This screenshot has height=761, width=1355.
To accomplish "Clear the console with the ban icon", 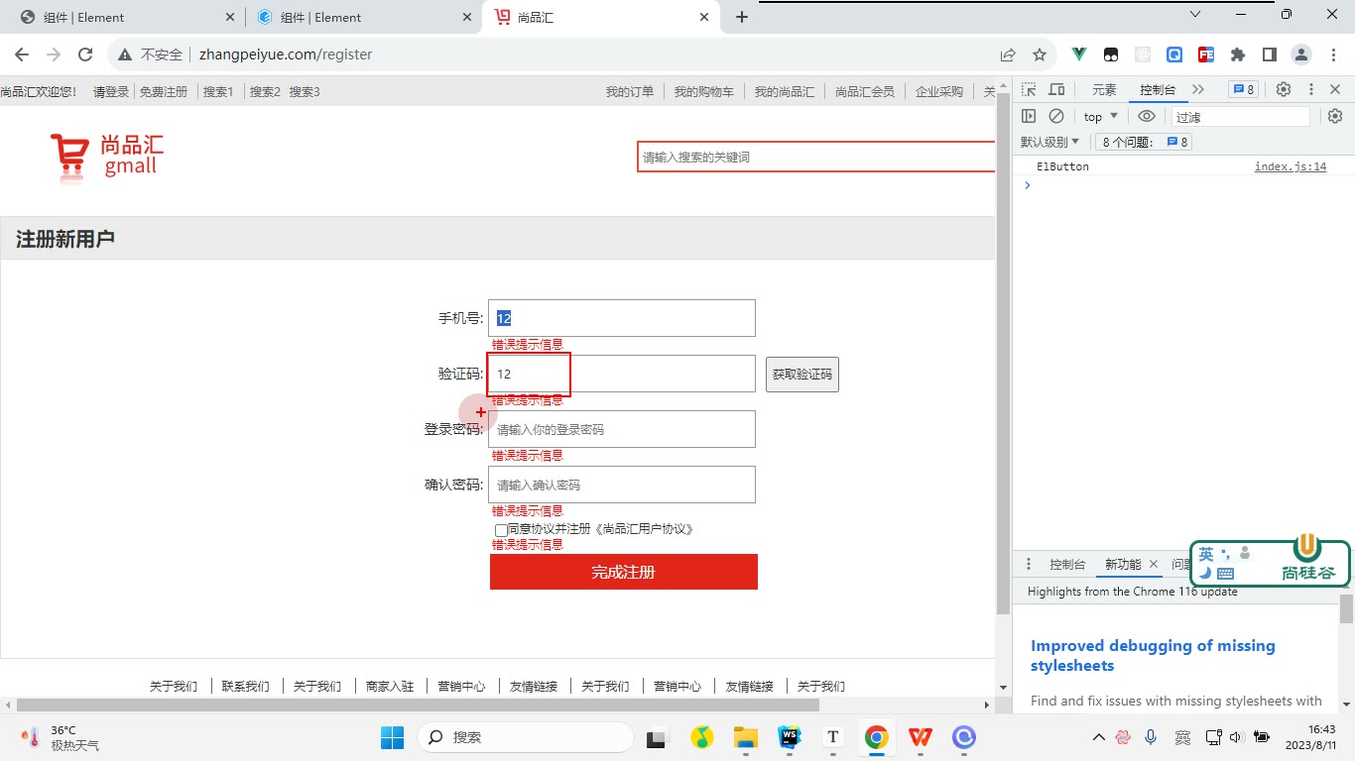I will coord(1056,116).
